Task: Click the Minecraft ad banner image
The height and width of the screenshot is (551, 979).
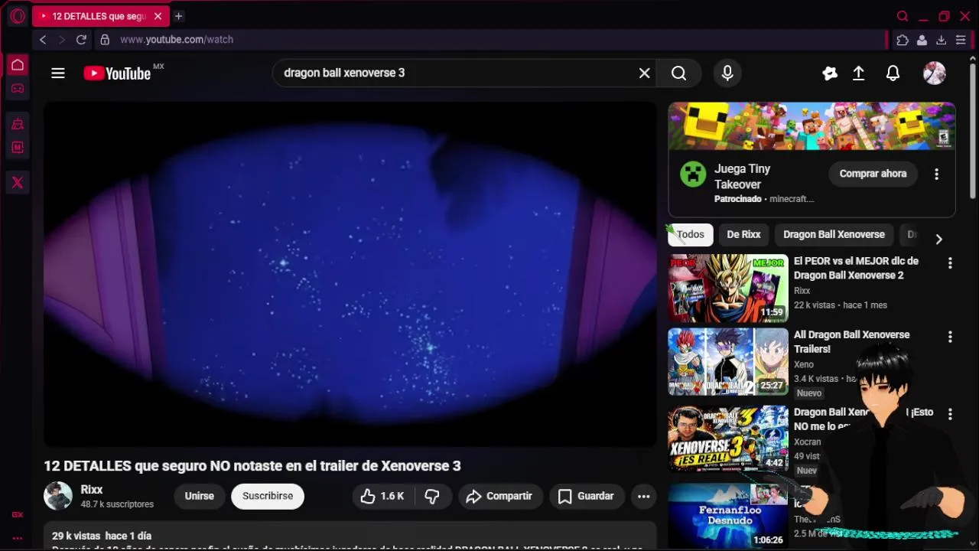Action: pyautogui.click(x=811, y=126)
